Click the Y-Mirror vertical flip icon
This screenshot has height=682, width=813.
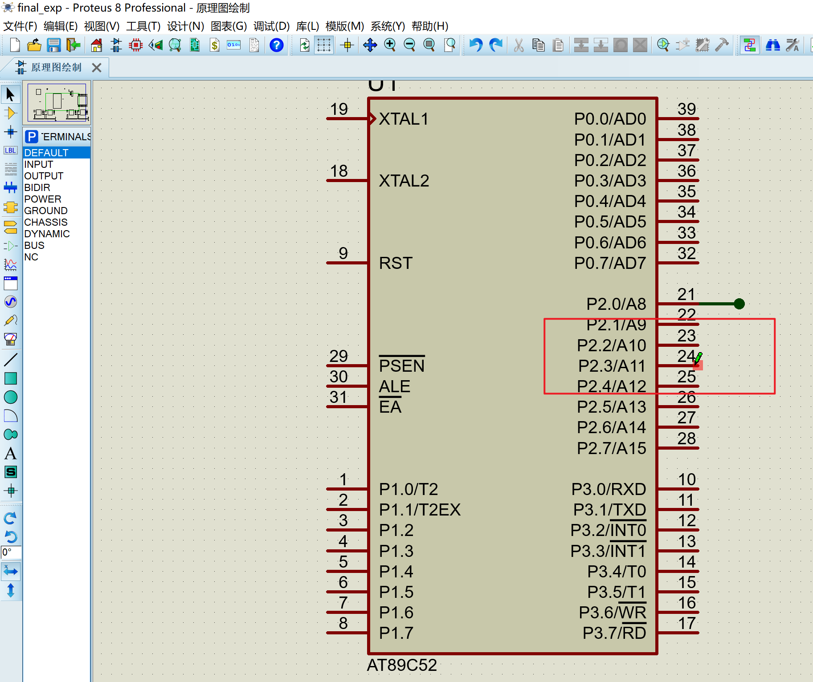tap(11, 591)
